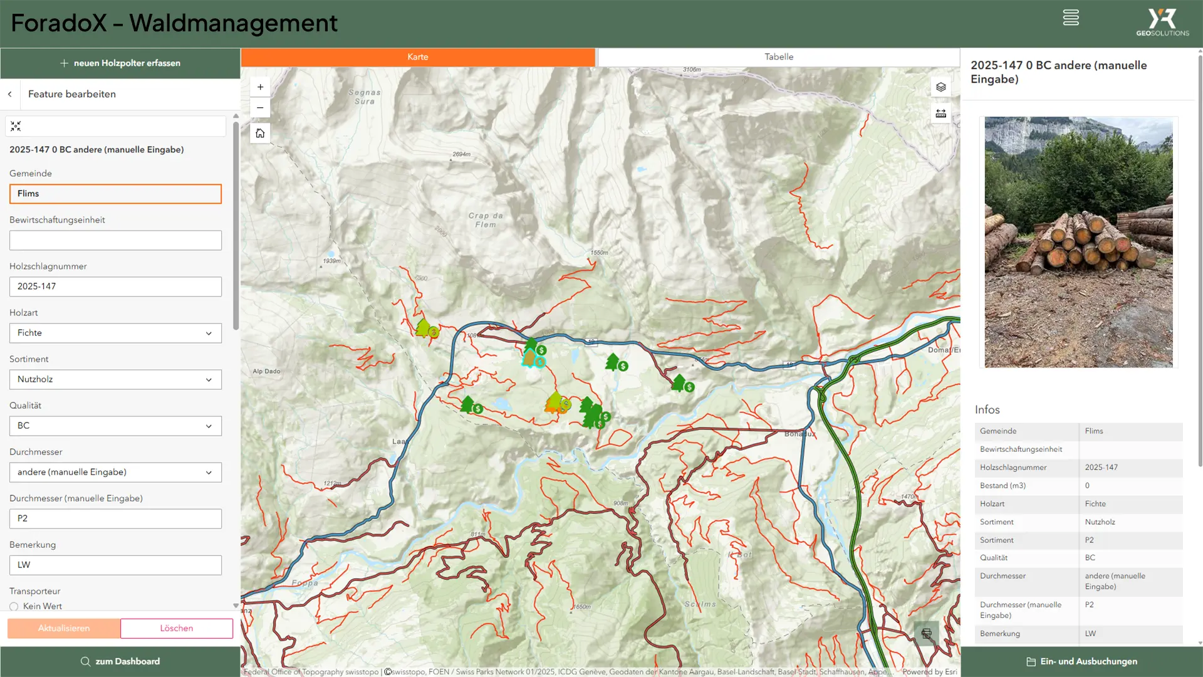Expand the Durchmesser dropdown
Viewport: 1203px width, 677px height.
[x=115, y=472]
